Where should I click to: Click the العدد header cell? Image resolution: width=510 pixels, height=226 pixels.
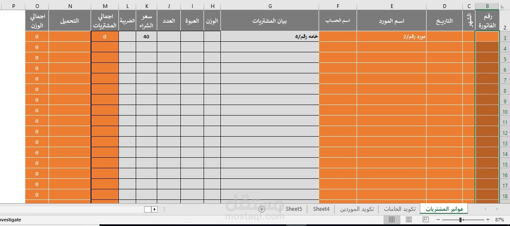[x=169, y=21]
